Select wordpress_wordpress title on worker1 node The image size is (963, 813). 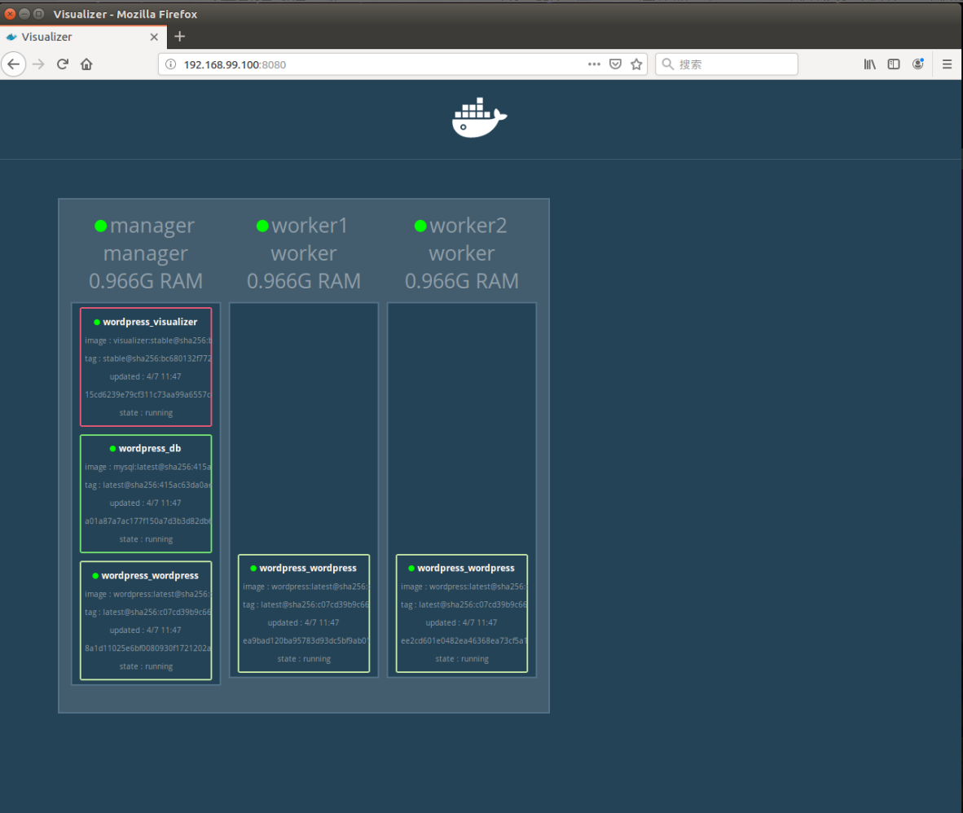pyautogui.click(x=308, y=568)
